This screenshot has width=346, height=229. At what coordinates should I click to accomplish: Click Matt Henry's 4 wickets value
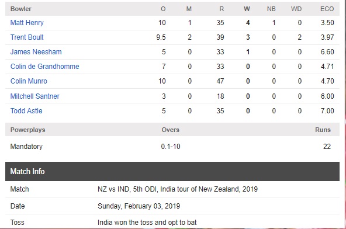[248, 23]
